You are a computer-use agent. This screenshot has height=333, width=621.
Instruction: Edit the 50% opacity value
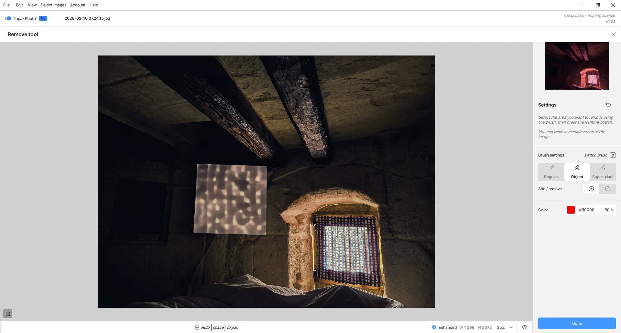609,210
